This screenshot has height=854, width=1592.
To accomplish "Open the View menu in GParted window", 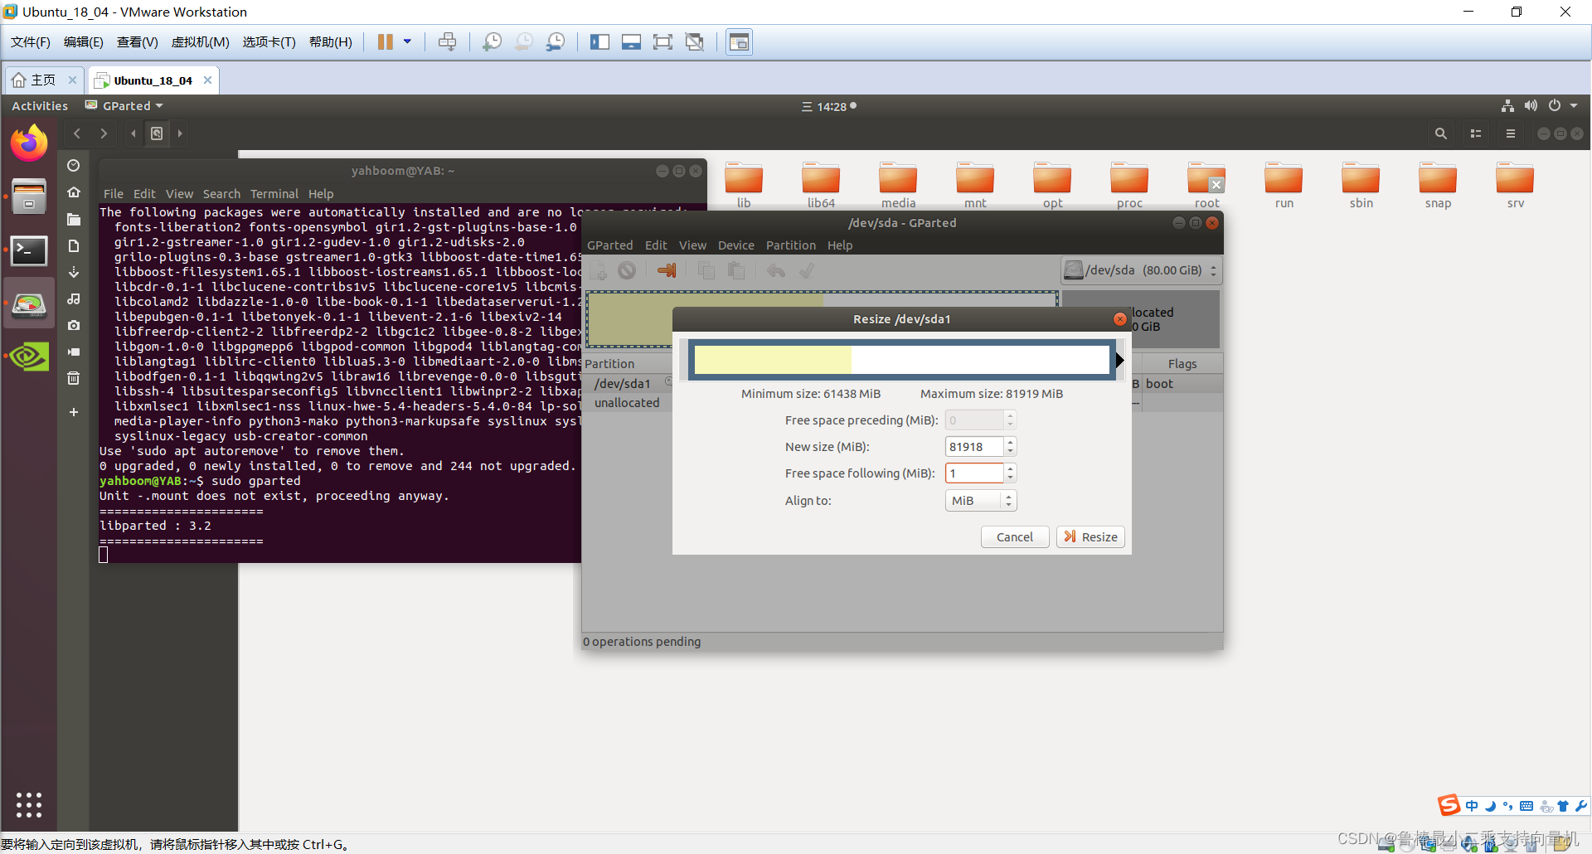I will tap(692, 245).
